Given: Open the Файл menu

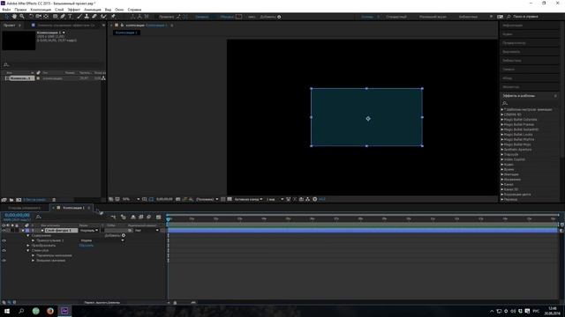Looking at the screenshot, I should [6, 10].
